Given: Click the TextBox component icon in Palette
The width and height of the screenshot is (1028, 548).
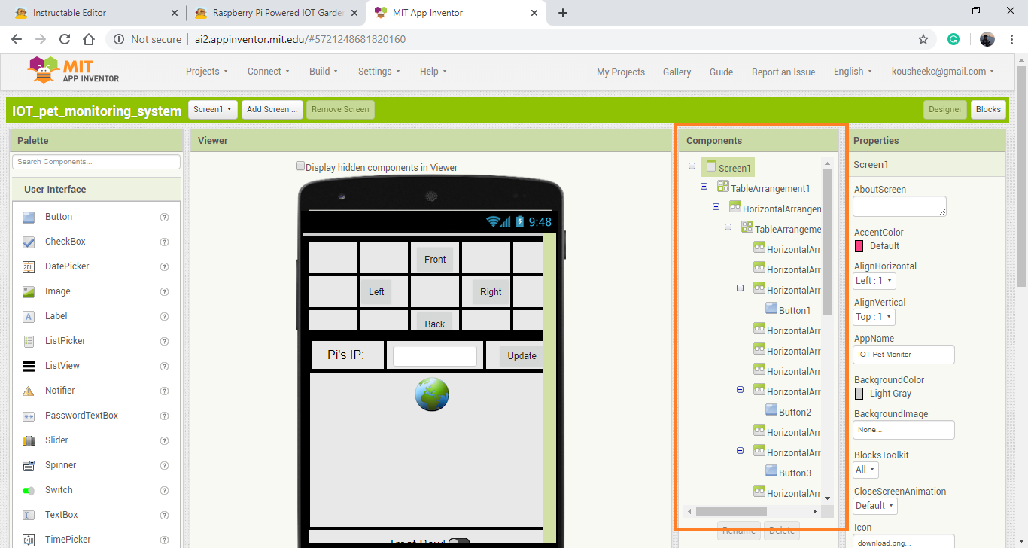Looking at the screenshot, I should (x=29, y=515).
